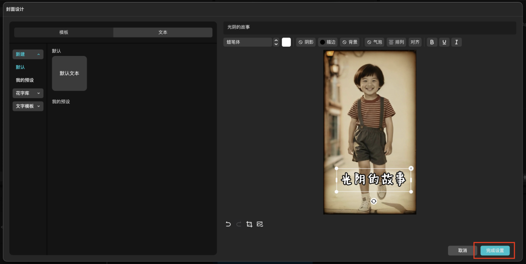
Task: Expand the 文字模板 section
Action: click(28, 106)
